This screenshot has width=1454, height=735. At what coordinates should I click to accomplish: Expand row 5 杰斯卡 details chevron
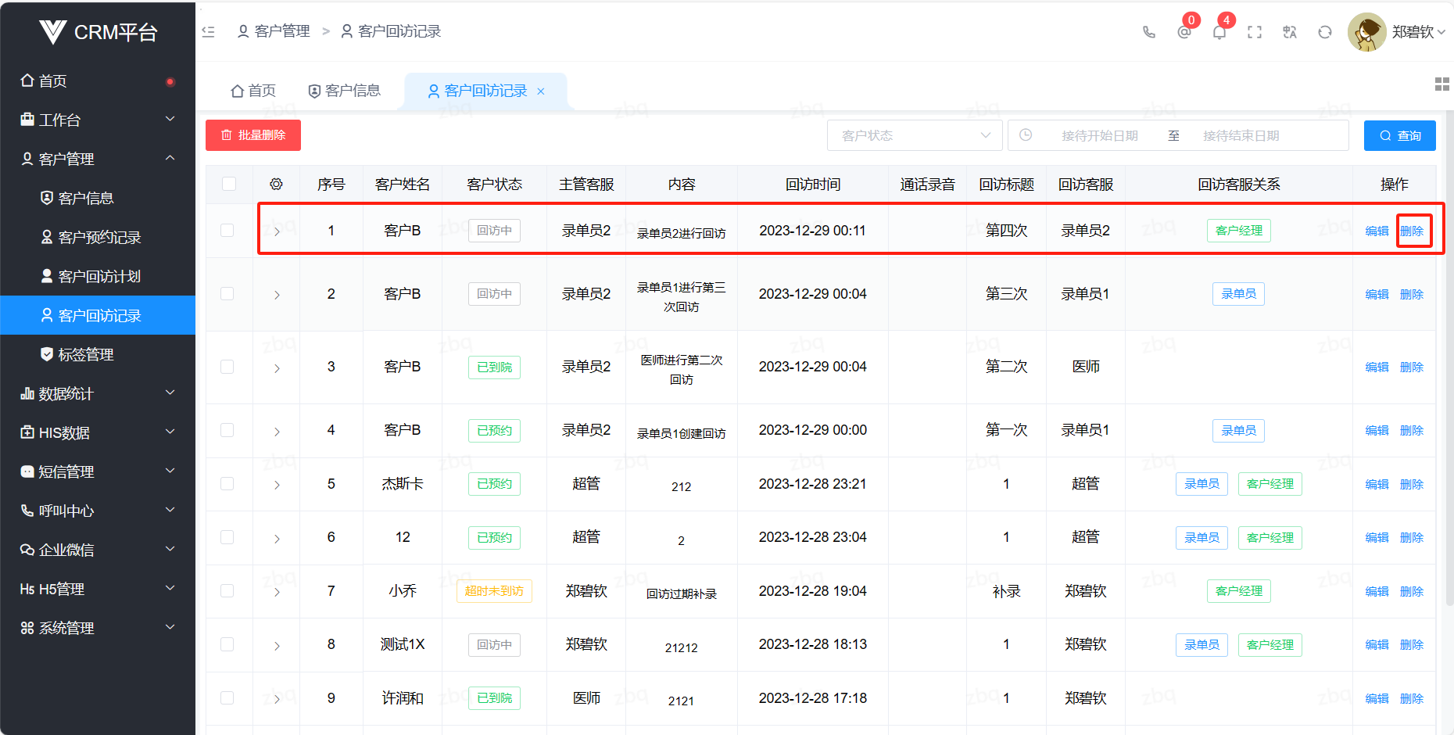[x=277, y=485]
